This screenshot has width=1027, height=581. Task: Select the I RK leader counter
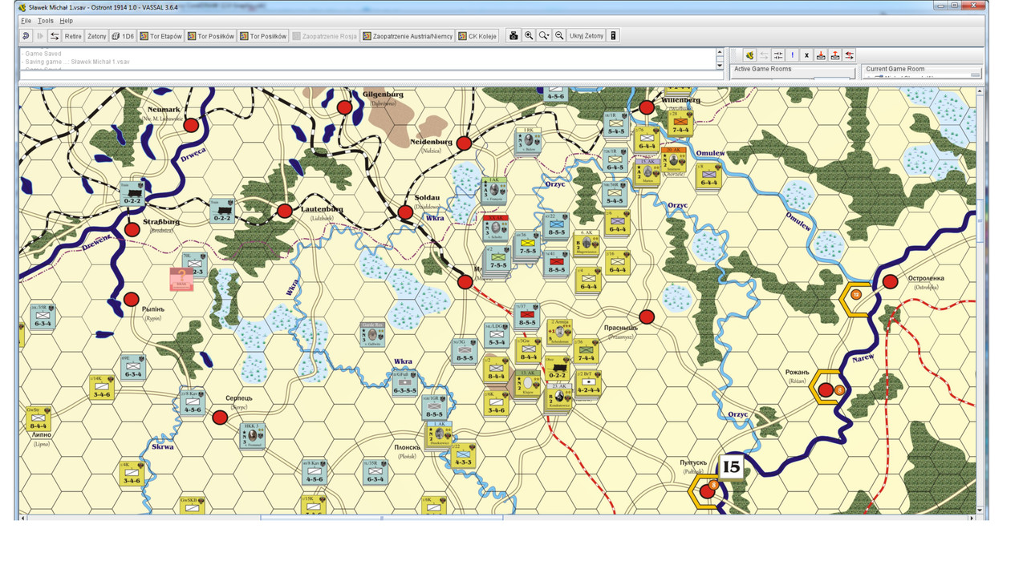pos(528,140)
